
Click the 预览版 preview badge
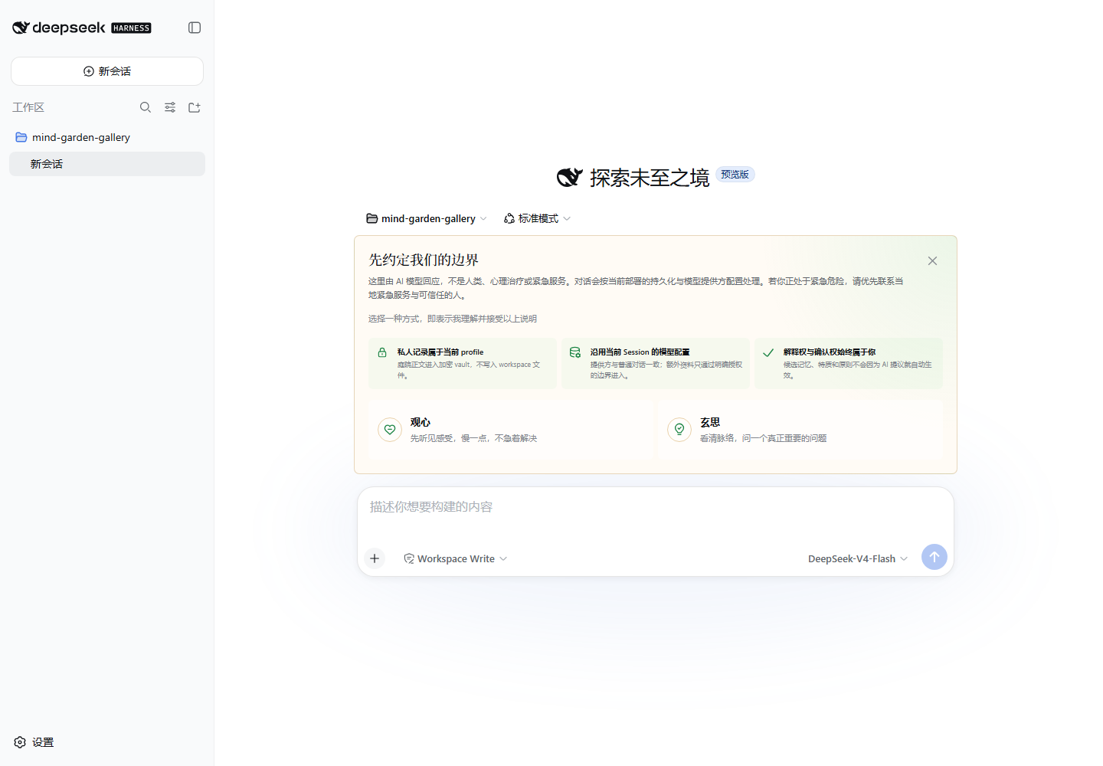pyautogui.click(x=735, y=175)
